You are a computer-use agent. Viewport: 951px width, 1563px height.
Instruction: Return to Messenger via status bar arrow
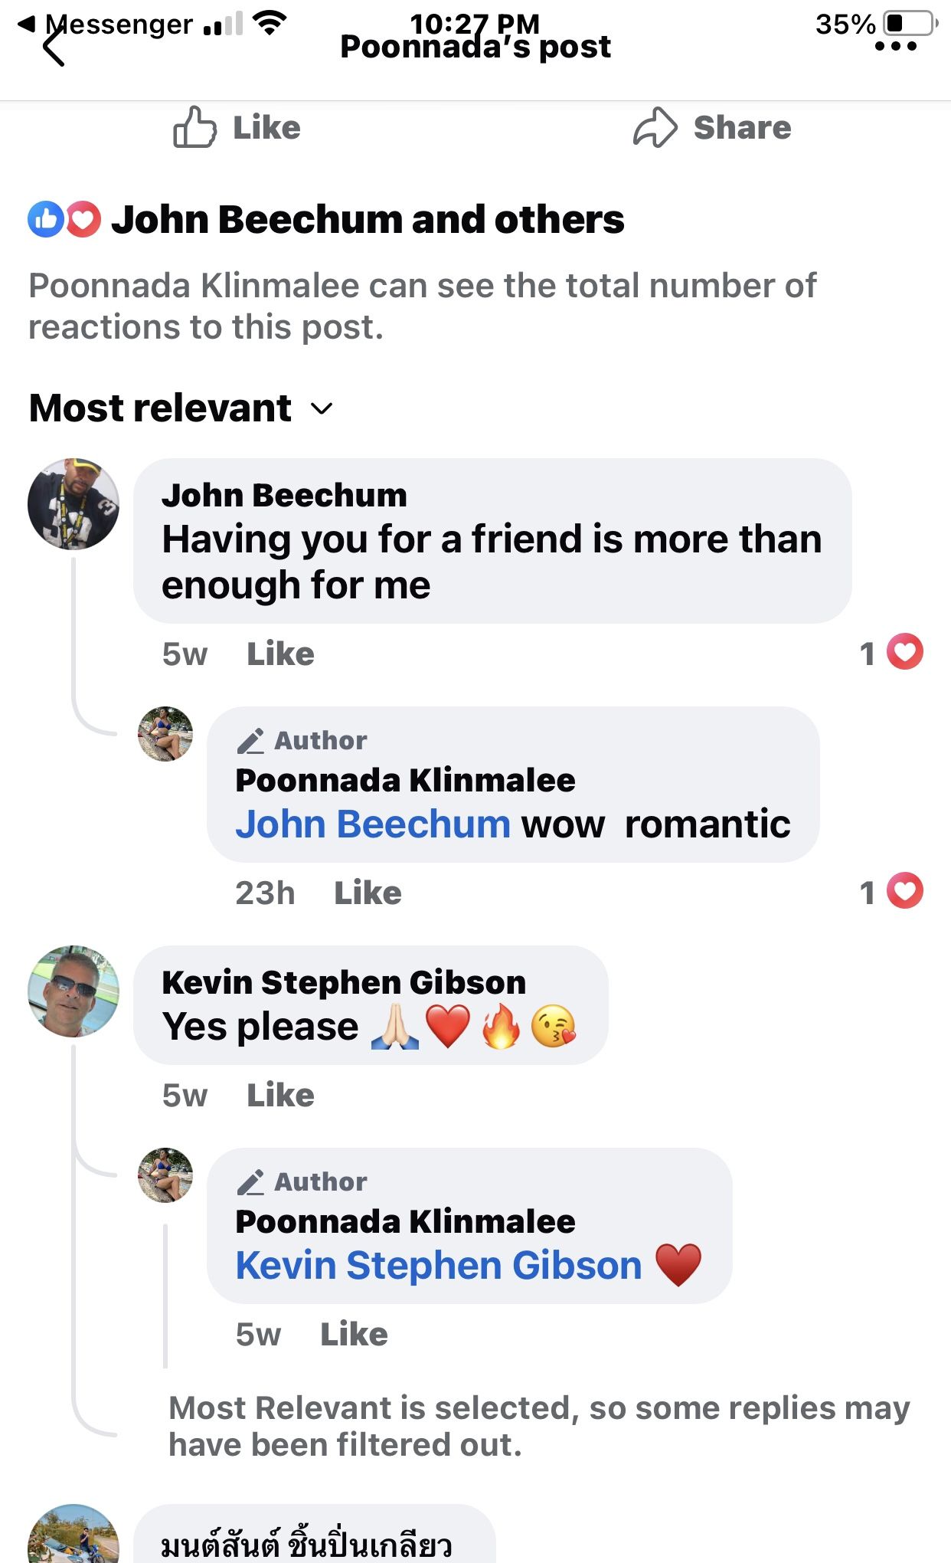pyautogui.click(x=27, y=24)
